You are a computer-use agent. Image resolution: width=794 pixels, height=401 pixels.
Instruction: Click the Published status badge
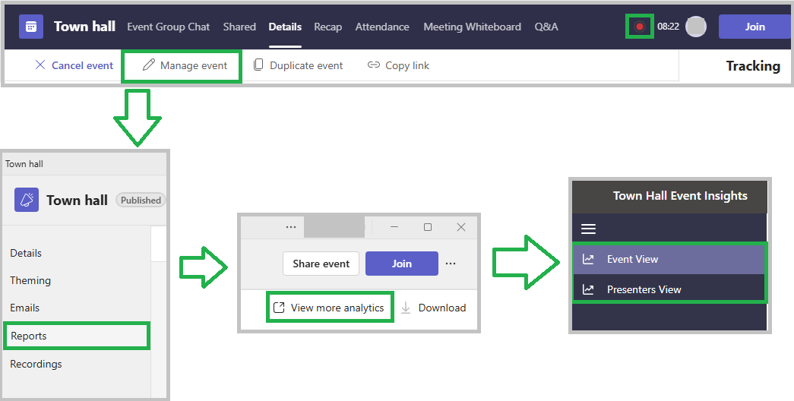click(141, 200)
